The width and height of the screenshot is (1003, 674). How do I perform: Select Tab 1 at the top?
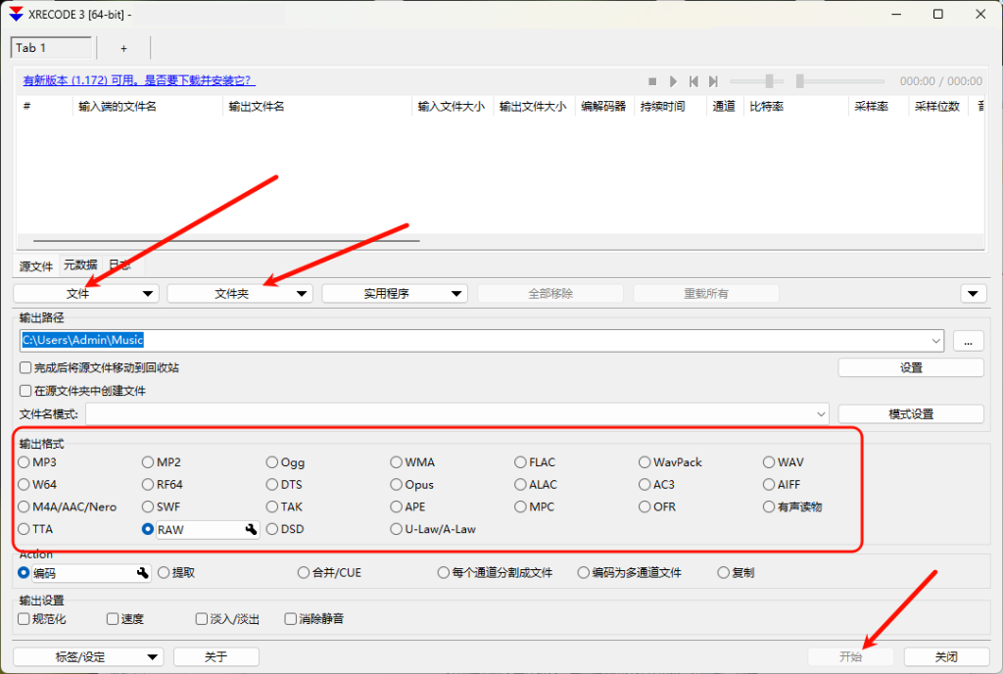[x=51, y=48]
